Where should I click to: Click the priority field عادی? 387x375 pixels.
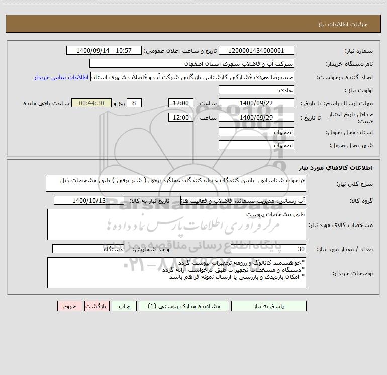tap(256, 90)
